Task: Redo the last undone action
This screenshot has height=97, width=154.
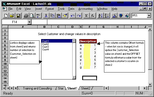Action: [79, 16]
